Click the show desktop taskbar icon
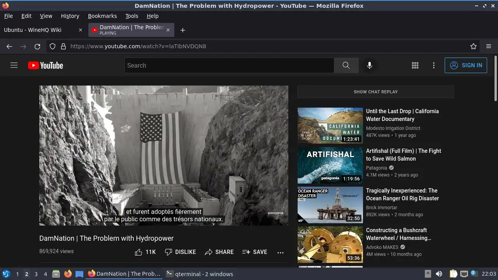 [x=79, y=274]
